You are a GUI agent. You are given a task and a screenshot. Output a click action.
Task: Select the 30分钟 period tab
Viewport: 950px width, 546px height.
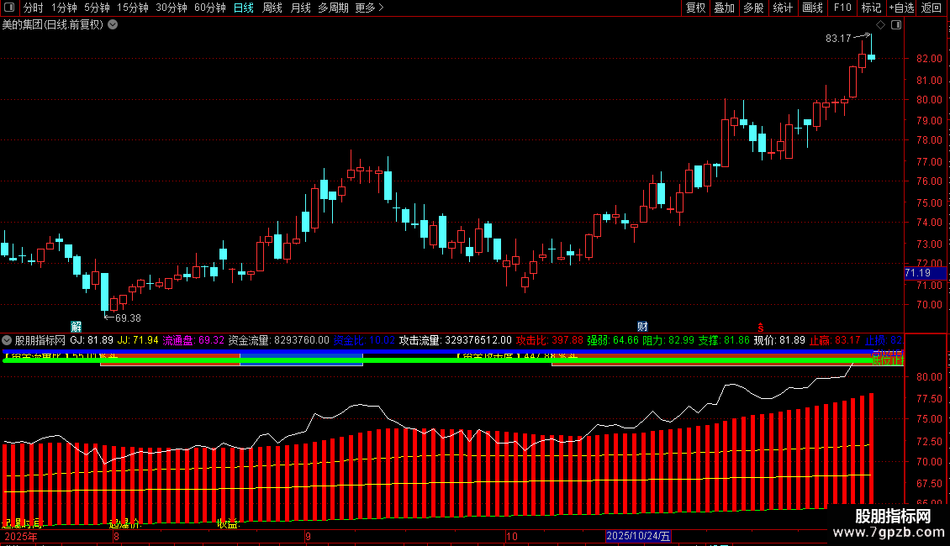click(x=172, y=8)
